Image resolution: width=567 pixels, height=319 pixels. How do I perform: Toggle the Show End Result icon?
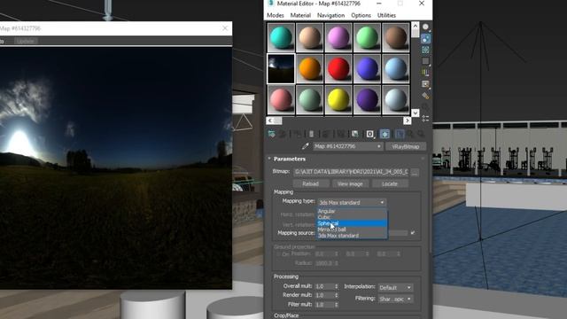pos(400,134)
